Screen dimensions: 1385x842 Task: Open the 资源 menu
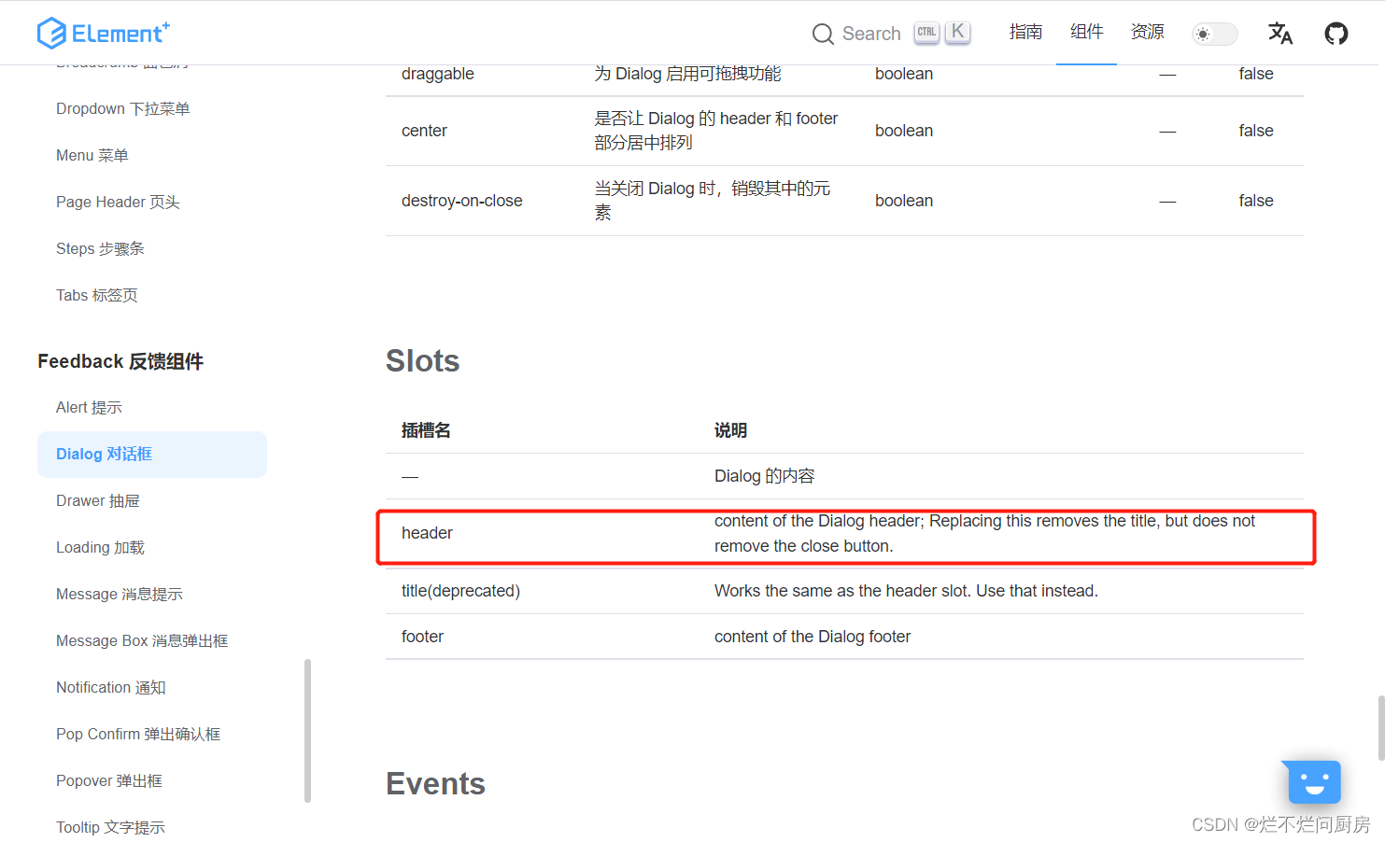(1147, 32)
